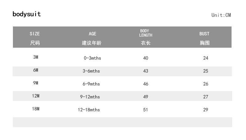246x140 pixels.
Task: Select the 9M size cell
Action: (x=36, y=83)
